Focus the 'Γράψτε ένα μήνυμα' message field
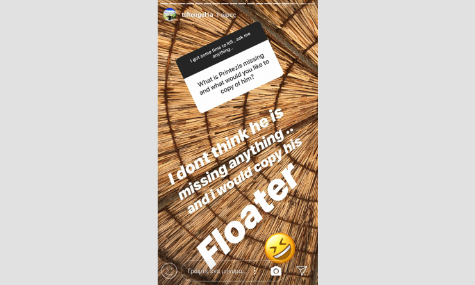 point(216,271)
